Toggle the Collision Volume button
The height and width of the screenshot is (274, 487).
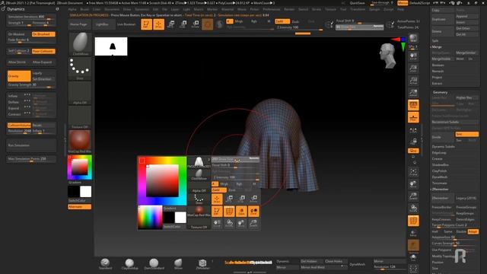19,125
